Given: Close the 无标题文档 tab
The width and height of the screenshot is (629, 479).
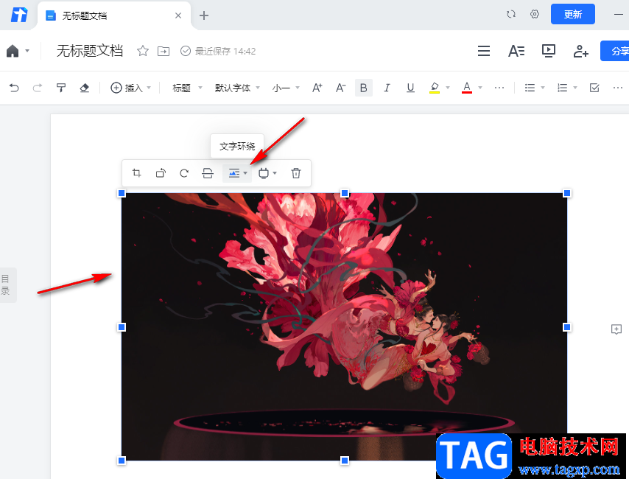Looking at the screenshot, I should tap(178, 15).
